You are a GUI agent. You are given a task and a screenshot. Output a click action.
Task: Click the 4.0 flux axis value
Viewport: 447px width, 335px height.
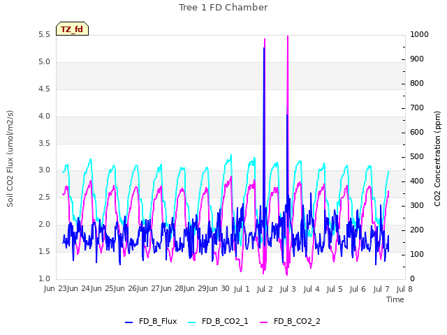(x=44, y=117)
